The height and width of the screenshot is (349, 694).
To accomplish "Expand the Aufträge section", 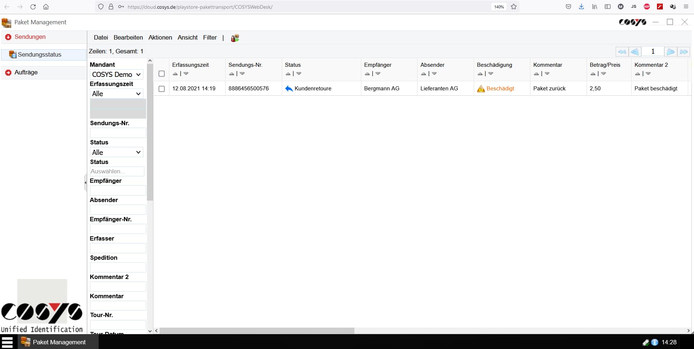I will coord(44,73).
